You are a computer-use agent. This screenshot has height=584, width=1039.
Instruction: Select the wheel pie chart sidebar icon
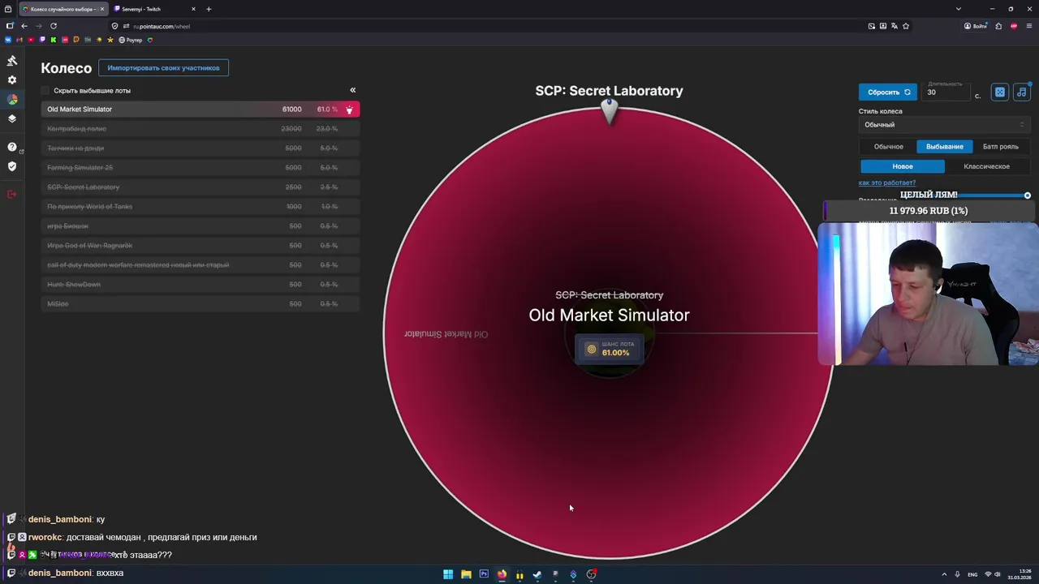[x=12, y=99]
